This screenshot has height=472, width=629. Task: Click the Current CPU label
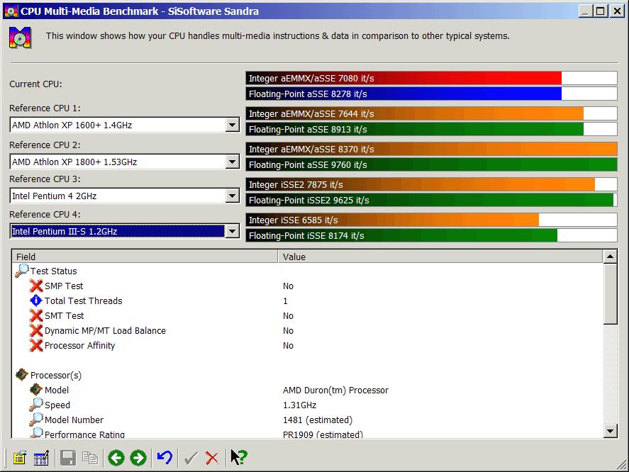[35, 84]
